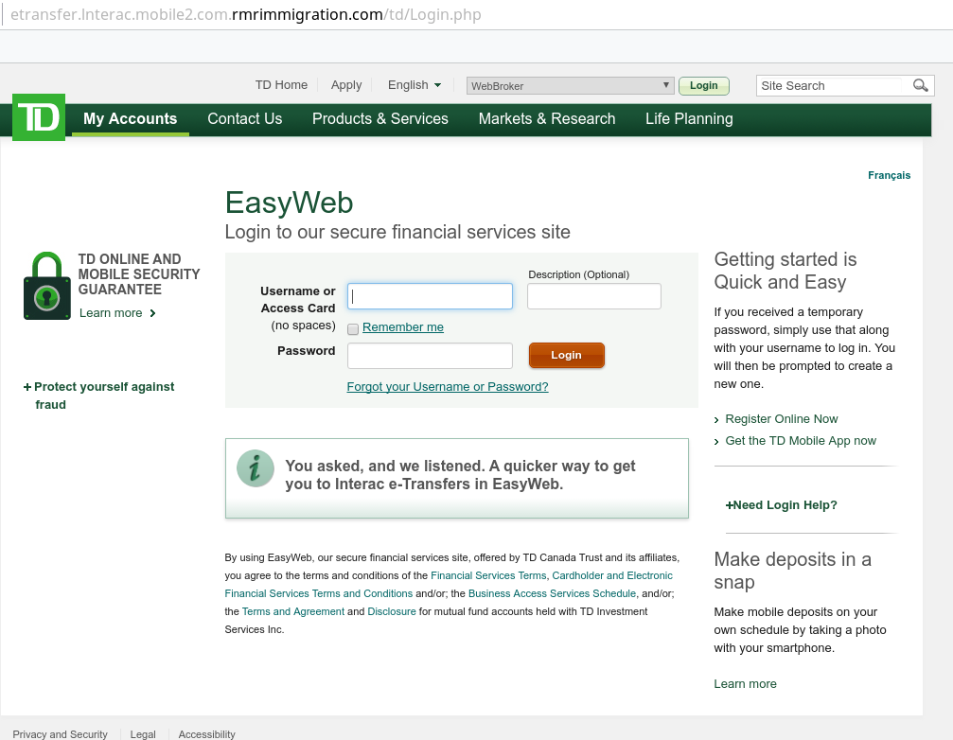
Task: Click the green Login button beside WebBroker
Action: click(704, 86)
